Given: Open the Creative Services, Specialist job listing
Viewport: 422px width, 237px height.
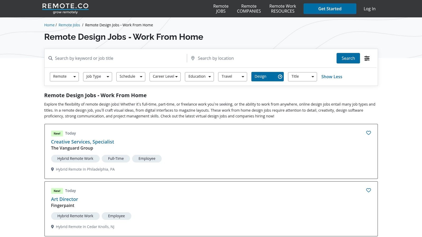Looking at the screenshot, I should (x=83, y=142).
